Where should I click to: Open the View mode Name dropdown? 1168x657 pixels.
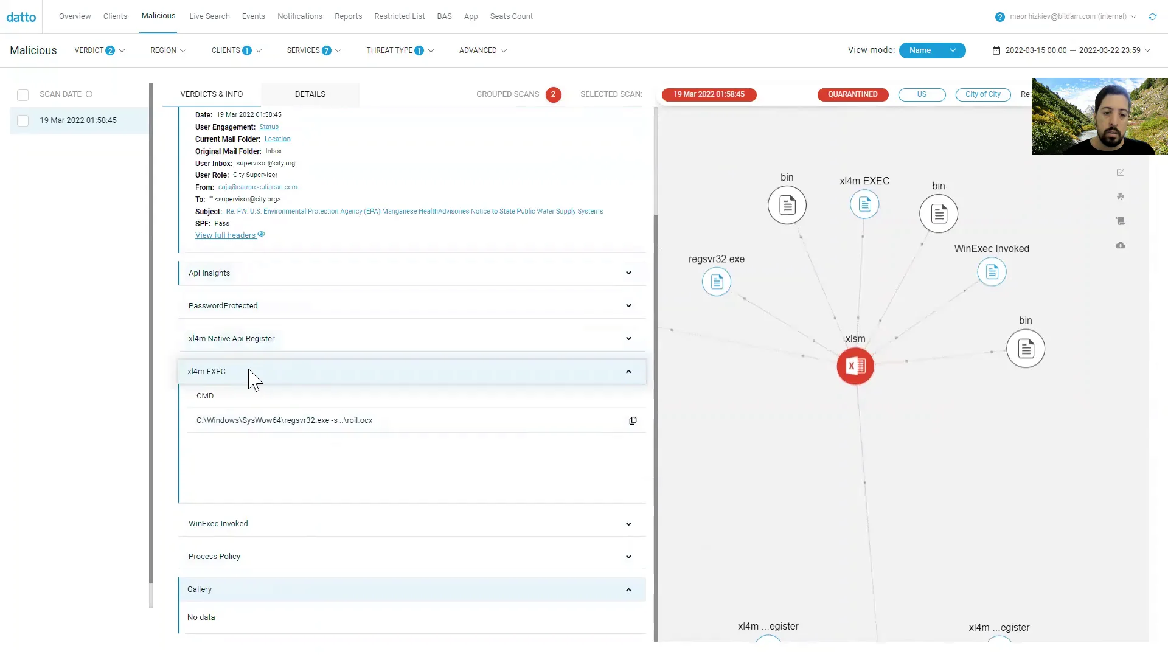[x=930, y=50]
